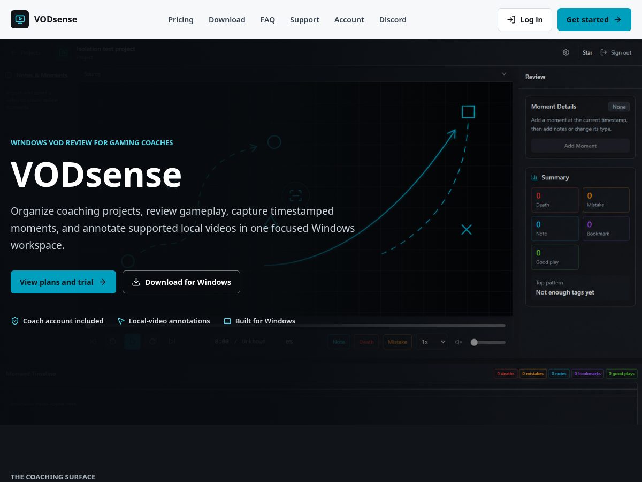The image size is (642, 482).
Task: Click View plans and trial
Action: [x=63, y=282]
